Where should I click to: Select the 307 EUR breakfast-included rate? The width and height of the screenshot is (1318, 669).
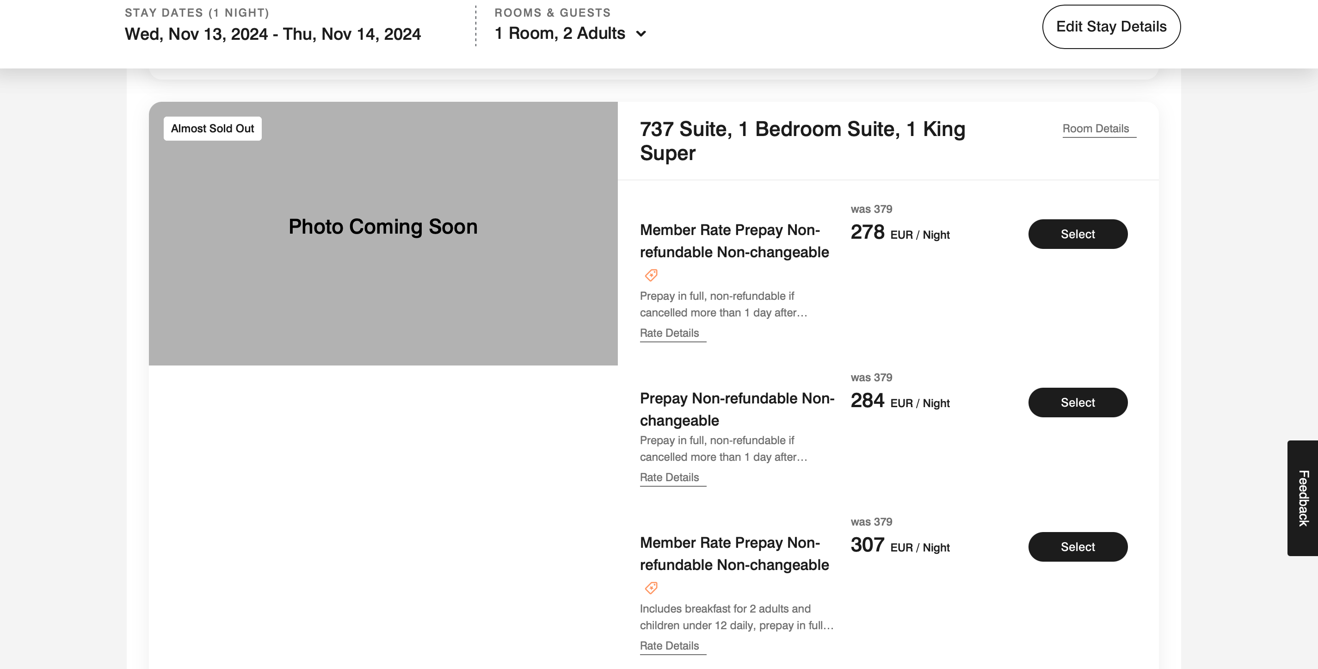pyautogui.click(x=1078, y=547)
